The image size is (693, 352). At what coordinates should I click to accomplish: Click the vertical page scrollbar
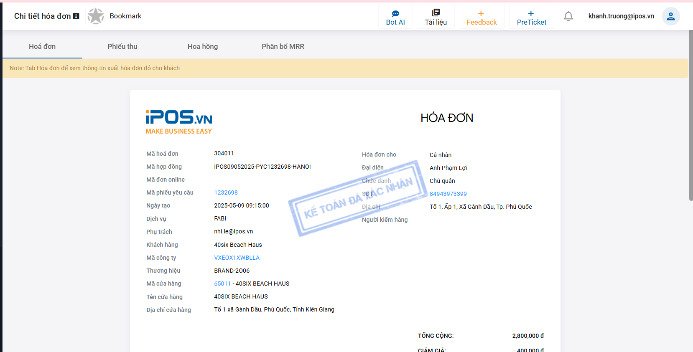coord(691,115)
